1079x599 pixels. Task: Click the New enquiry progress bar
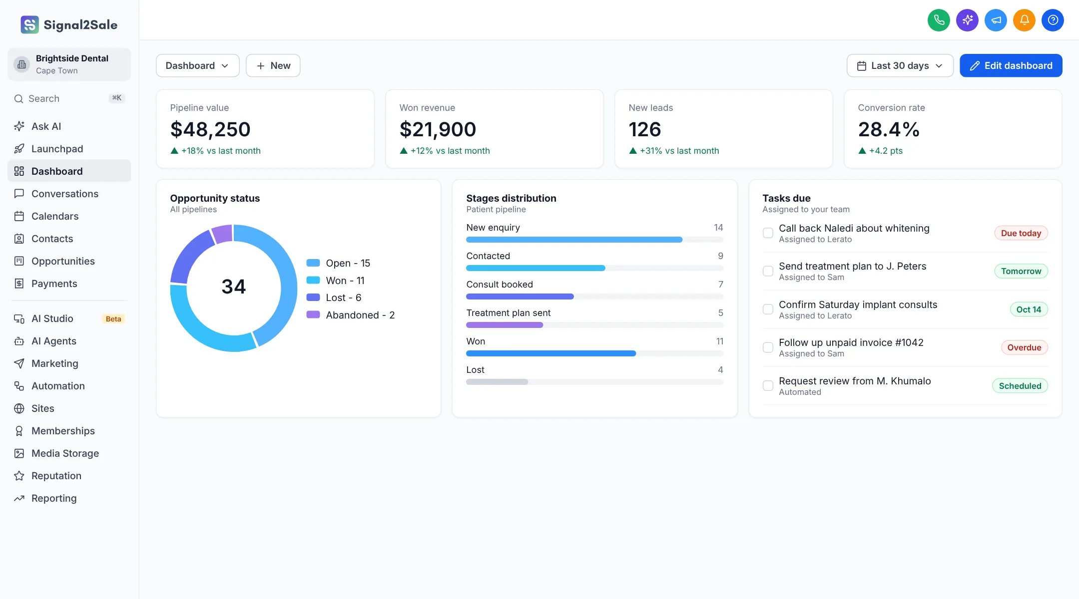click(594, 240)
